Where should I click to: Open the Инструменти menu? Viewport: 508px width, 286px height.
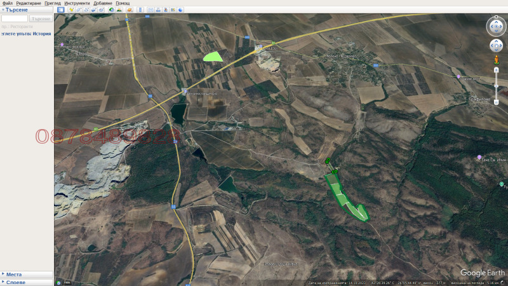tap(77, 3)
